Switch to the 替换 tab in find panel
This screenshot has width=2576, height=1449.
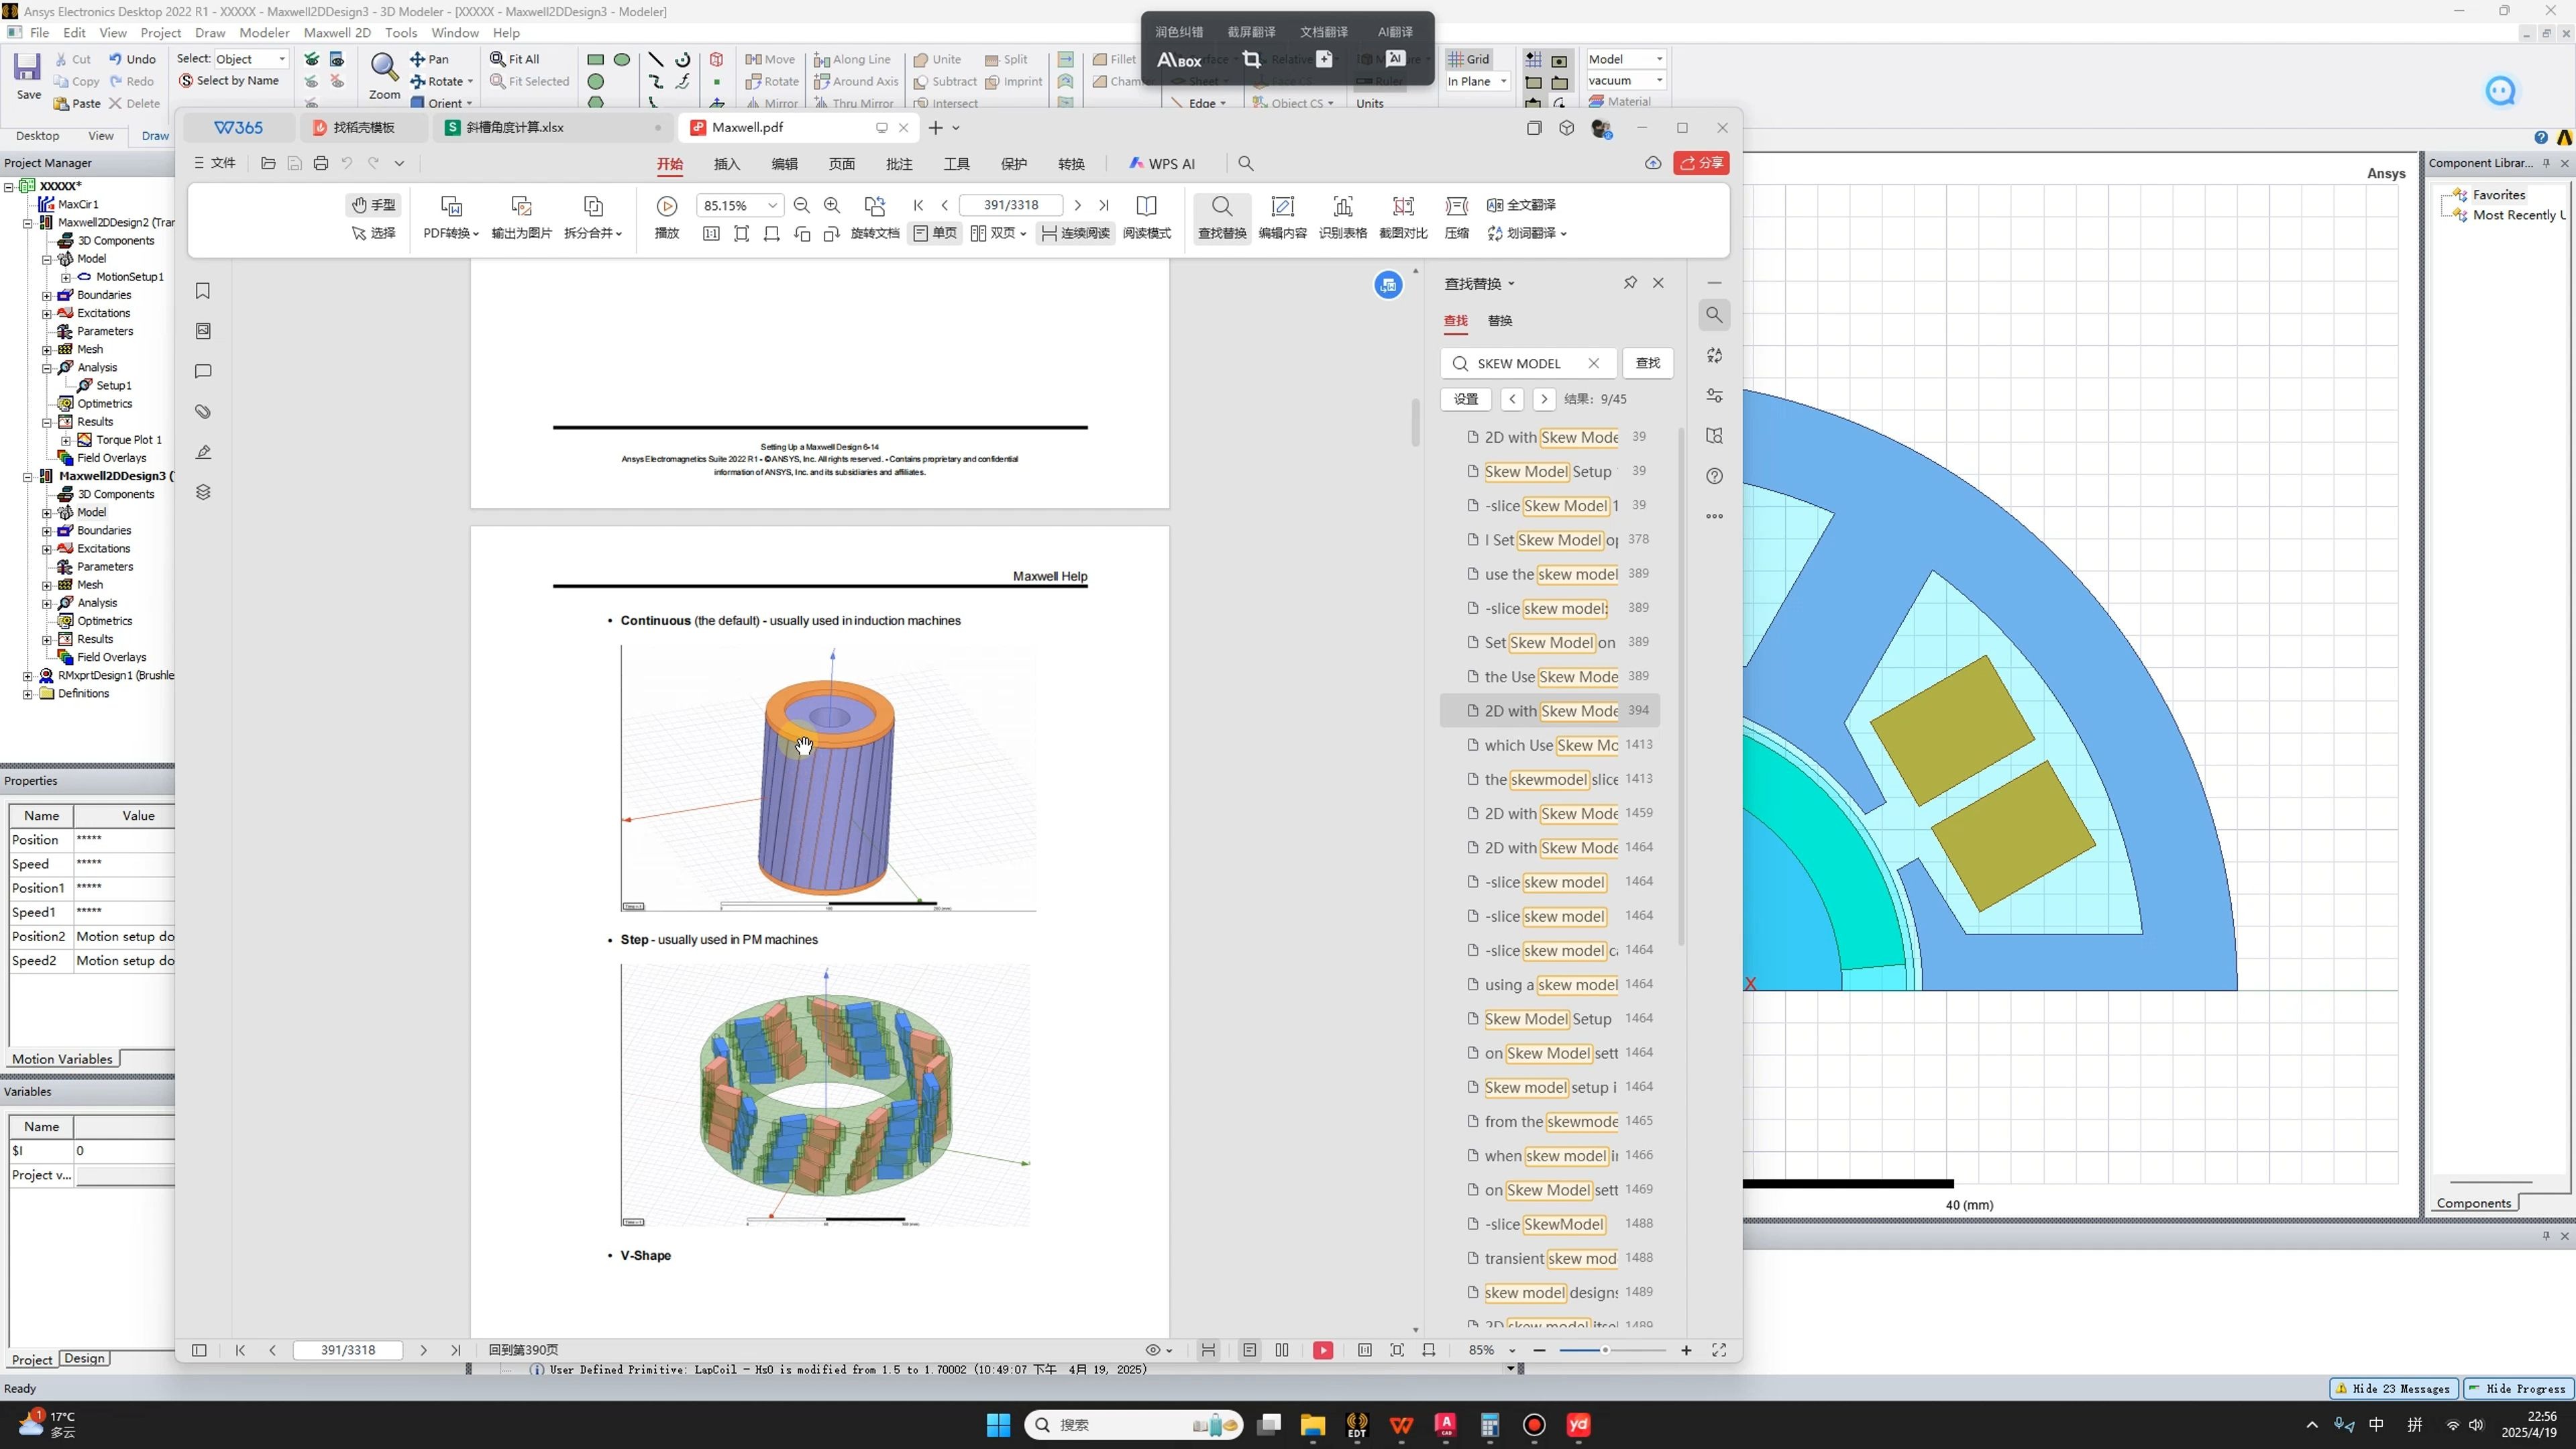pyautogui.click(x=1500, y=320)
